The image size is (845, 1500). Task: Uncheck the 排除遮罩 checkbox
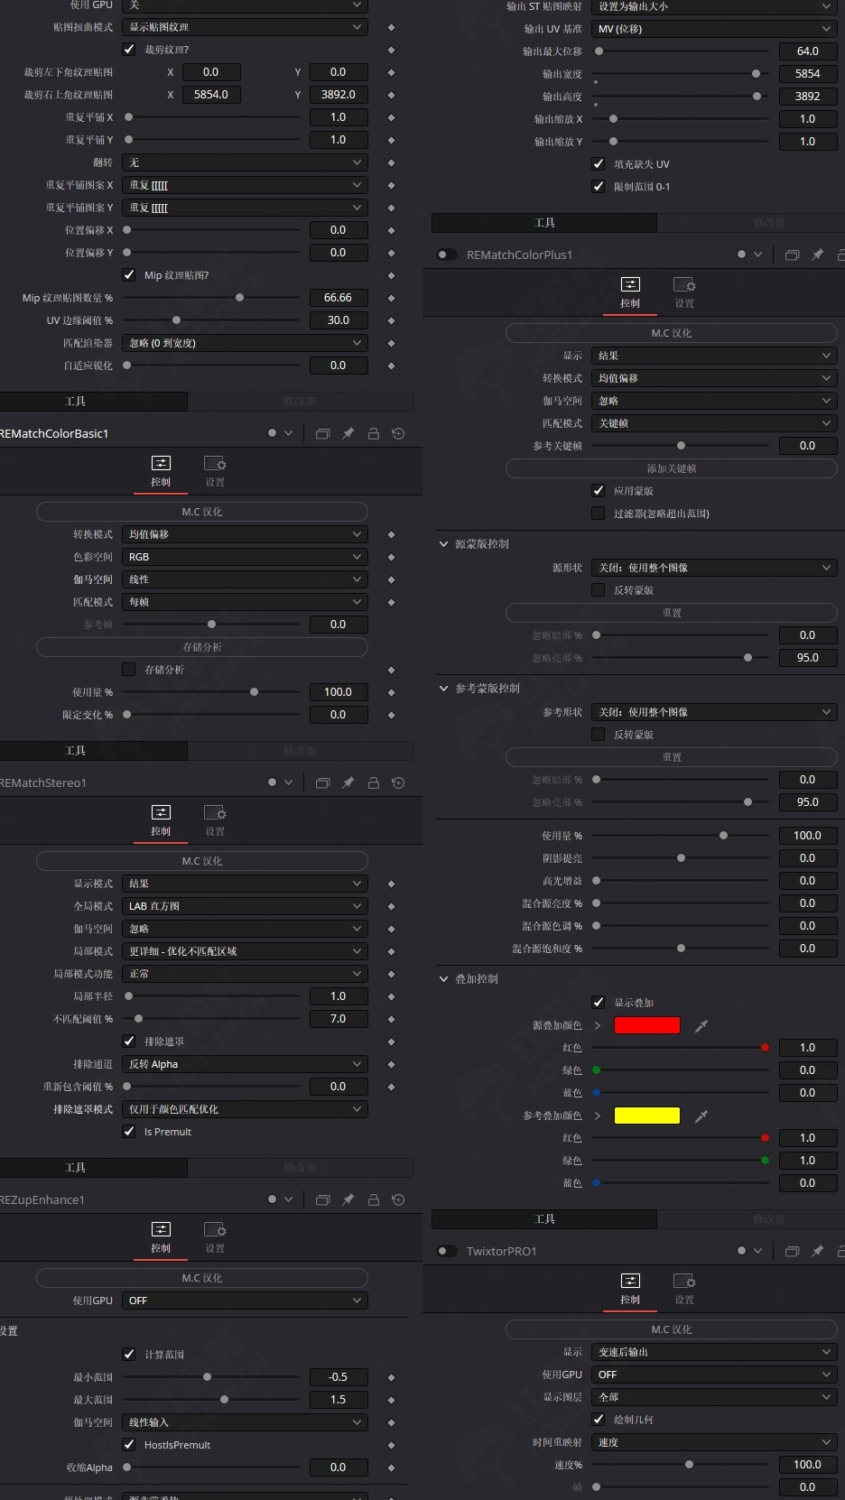pos(129,1042)
